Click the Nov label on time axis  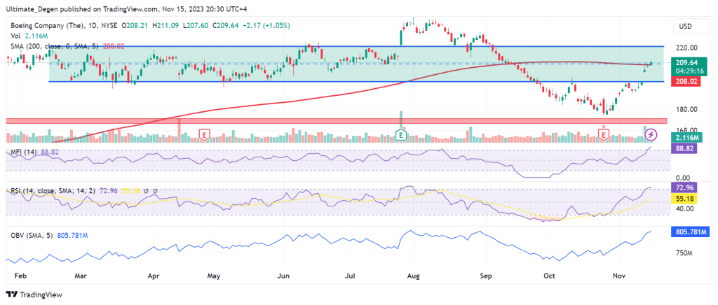(x=618, y=276)
